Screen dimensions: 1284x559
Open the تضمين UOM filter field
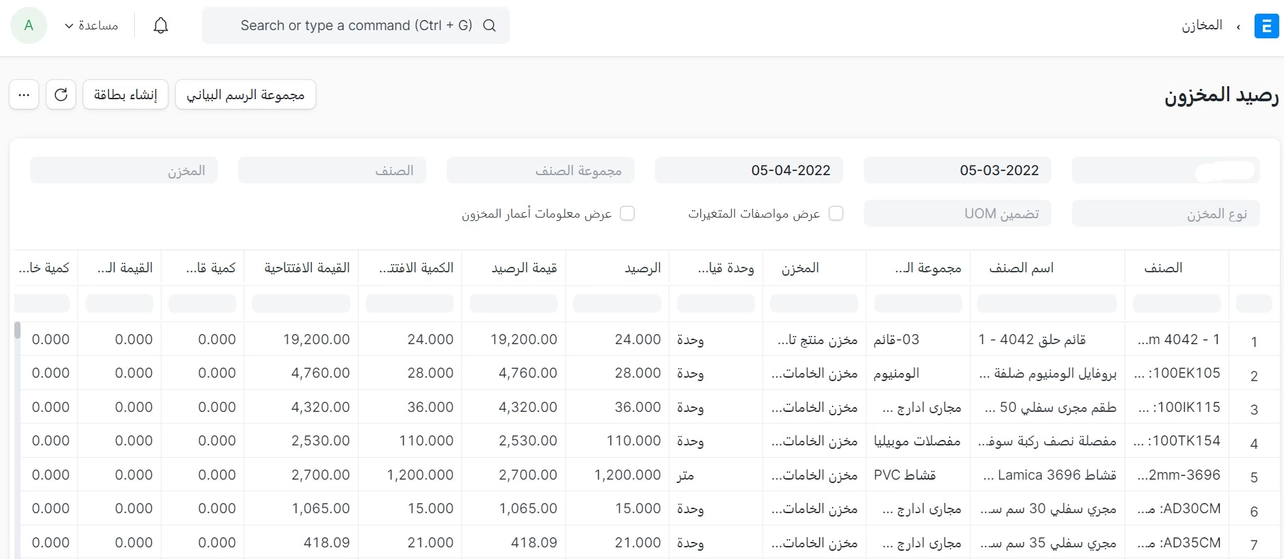(x=957, y=213)
